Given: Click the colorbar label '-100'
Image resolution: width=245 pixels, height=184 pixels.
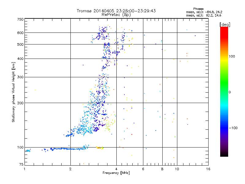Looking at the screenshot, I should click(233, 128).
